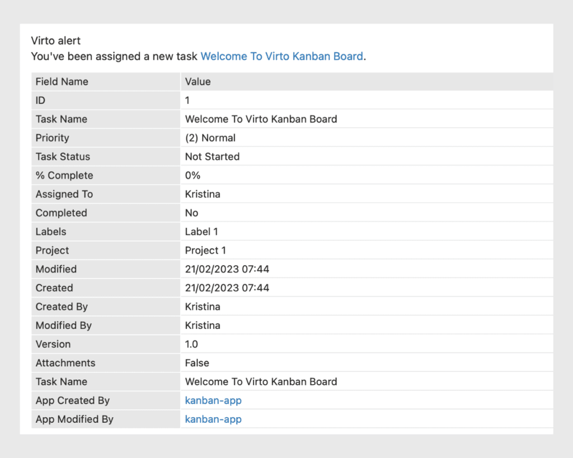573x458 pixels.
Task: Click "You've been assigned a new task" text
Action: (x=114, y=56)
